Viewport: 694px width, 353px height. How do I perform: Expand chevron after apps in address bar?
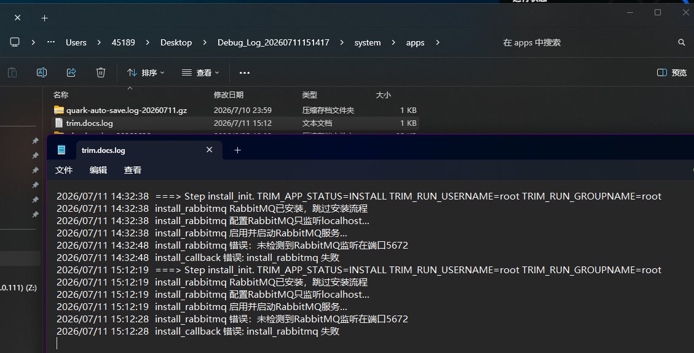click(438, 42)
